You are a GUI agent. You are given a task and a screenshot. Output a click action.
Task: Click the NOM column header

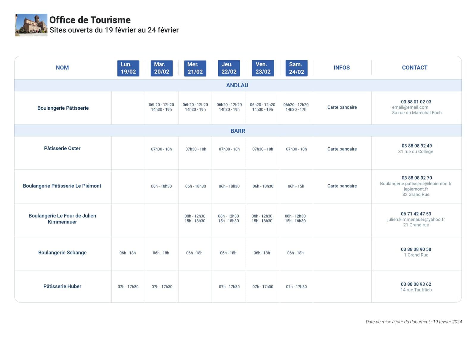(x=62, y=68)
